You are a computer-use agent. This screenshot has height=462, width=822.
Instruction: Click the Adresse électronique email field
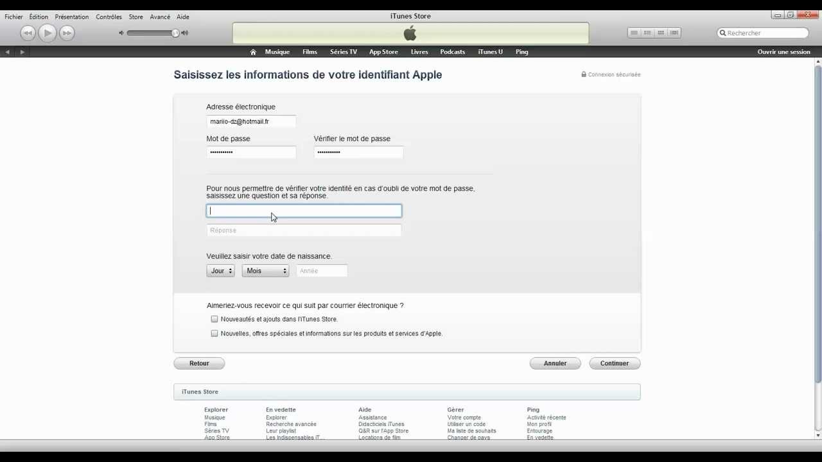click(x=251, y=121)
